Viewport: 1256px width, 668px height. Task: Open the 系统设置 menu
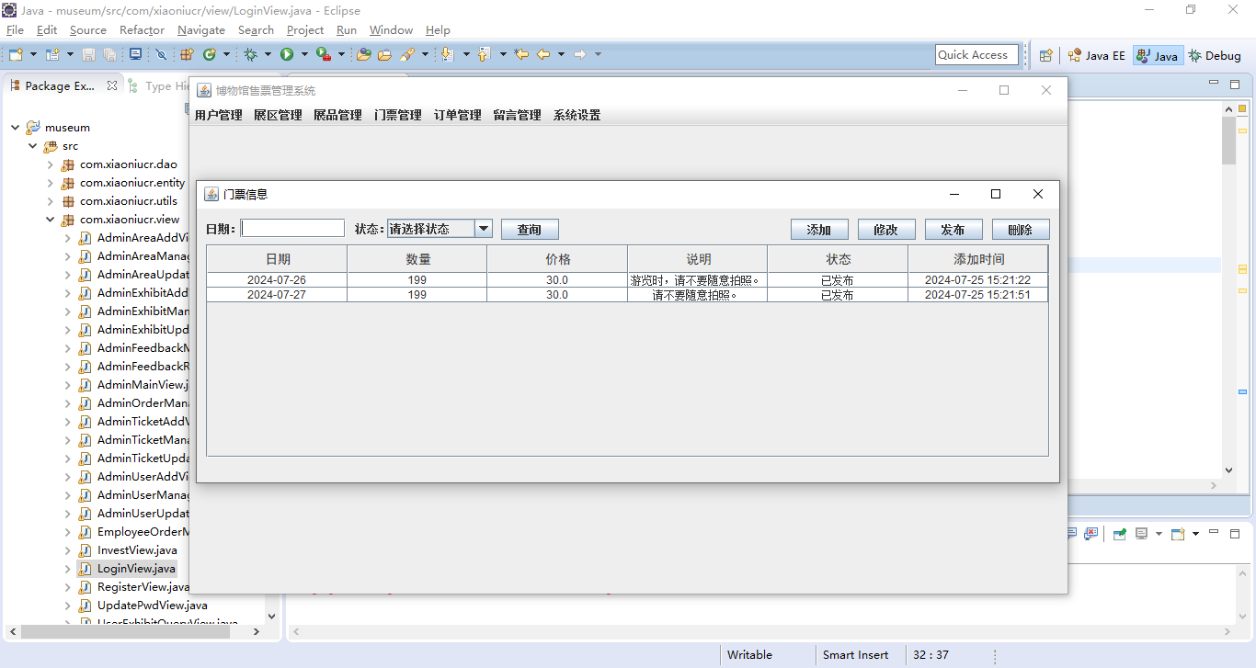[577, 116]
